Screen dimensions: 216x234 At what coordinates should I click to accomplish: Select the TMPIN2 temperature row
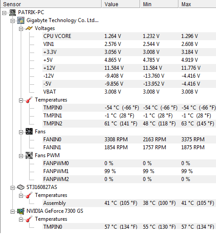pyautogui.click(x=129, y=124)
